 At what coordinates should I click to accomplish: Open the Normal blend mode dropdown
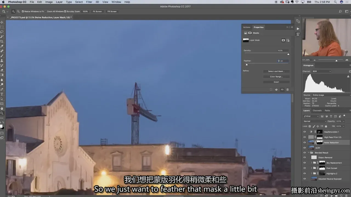click(x=315, y=121)
